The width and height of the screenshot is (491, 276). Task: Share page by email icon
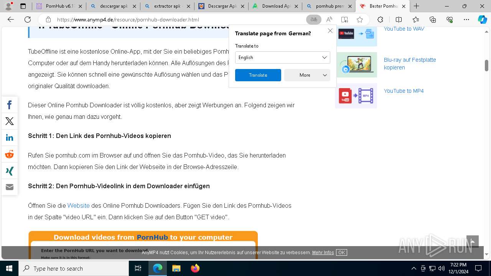pyautogui.click(x=10, y=187)
